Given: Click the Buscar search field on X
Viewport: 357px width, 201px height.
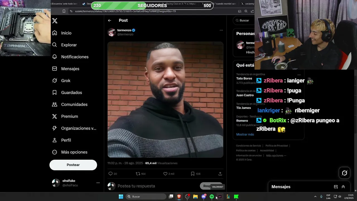Looking at the screenshot, I should click(244, 20).
